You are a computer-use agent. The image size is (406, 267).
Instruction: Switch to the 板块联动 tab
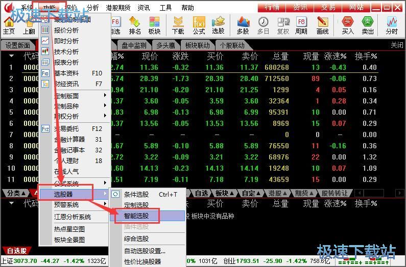point(197,46)
